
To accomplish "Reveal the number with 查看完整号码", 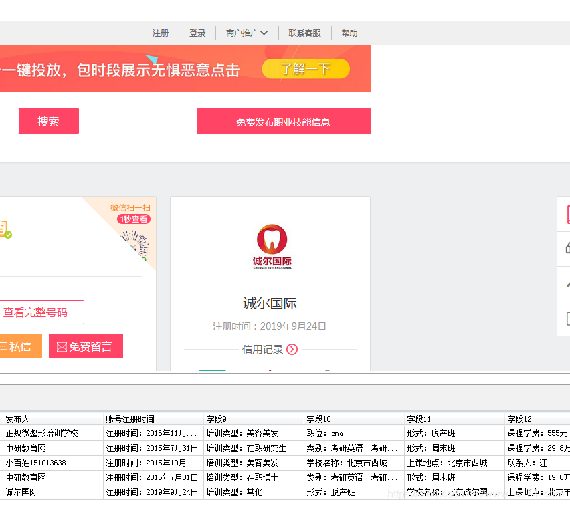I will (x=35, y=311).
